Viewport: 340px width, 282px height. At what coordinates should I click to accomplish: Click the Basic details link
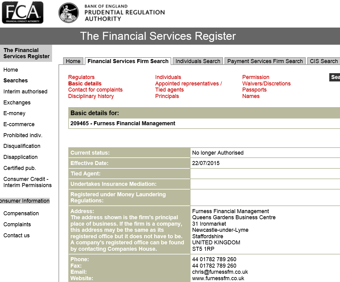click(x=85, y=84)
